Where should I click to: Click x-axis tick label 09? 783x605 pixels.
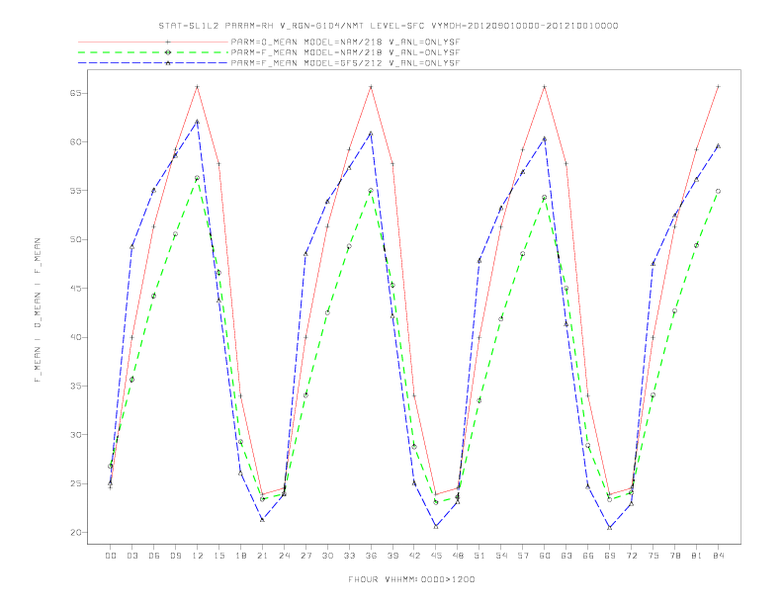(175, 556)
